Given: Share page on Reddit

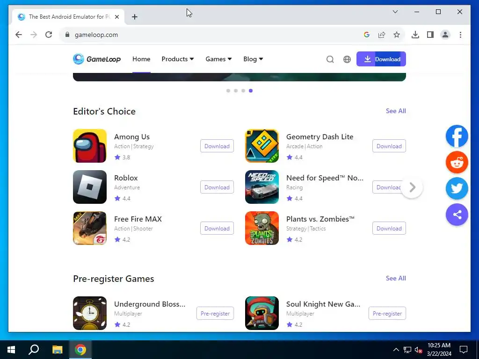Looking at the screenshot, I should coord(457,162).
